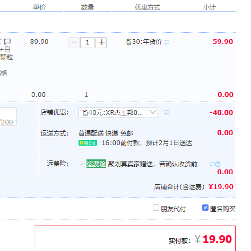The width and height of the screenshot is (251, 251).
Task: Click the minus quantity button
Action: tap(74, 42)
